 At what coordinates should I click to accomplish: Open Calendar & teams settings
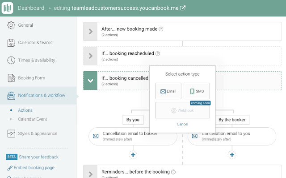(x=35, y=43)
